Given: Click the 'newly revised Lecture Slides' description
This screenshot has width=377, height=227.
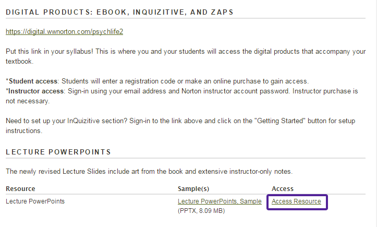Looking at the screenshot, I should 149,171.
